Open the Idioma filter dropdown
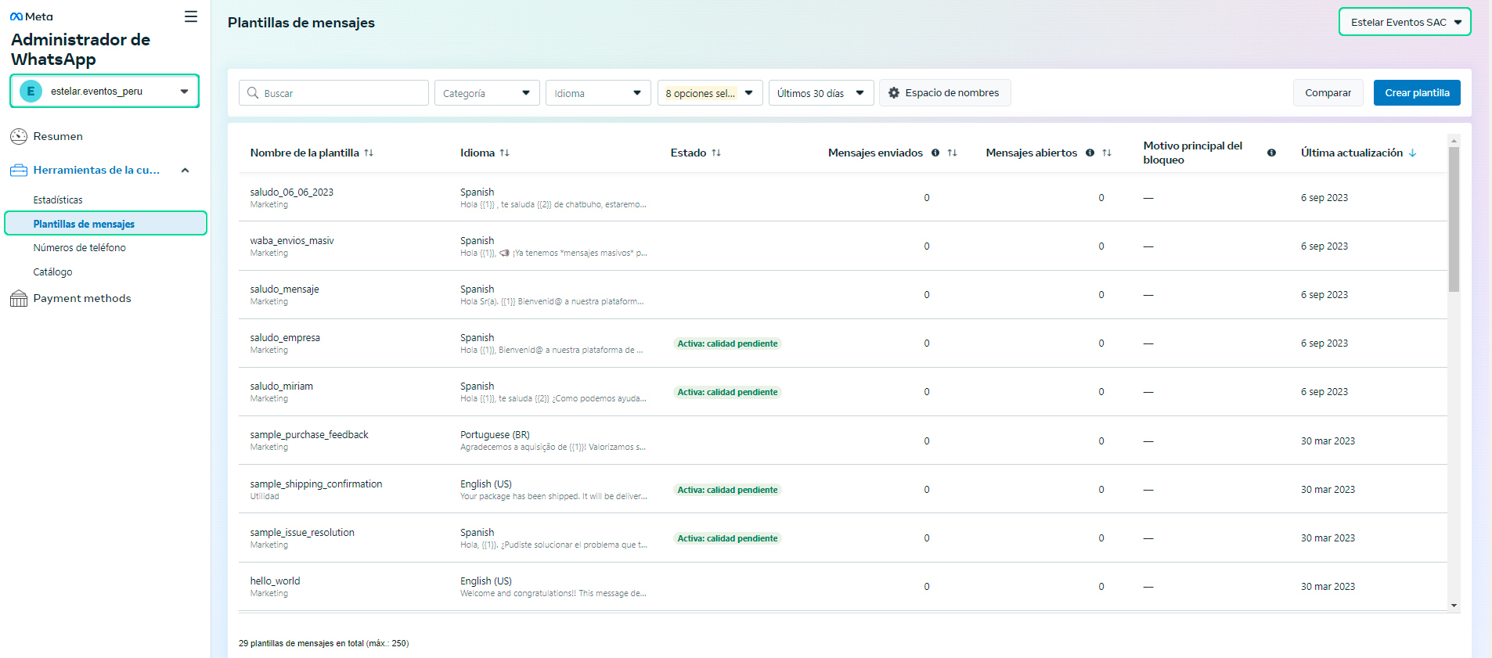The height and width of the screenshot is (658, 1492). (x=597, y=93)
